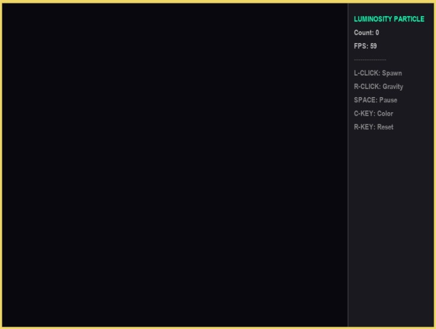Spawn a particle near canvas top-left corner
Screen dimensions: 436x329
click(x=15, y=15)
